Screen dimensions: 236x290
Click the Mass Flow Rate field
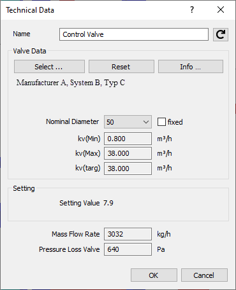tap(128, 234)
